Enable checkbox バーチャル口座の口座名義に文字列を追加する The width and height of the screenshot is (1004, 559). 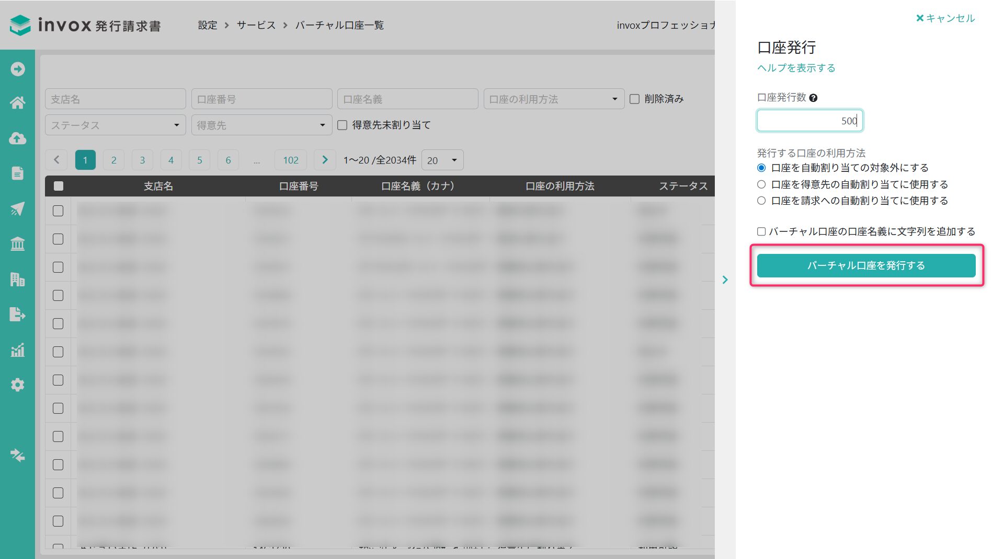[761, 231]
